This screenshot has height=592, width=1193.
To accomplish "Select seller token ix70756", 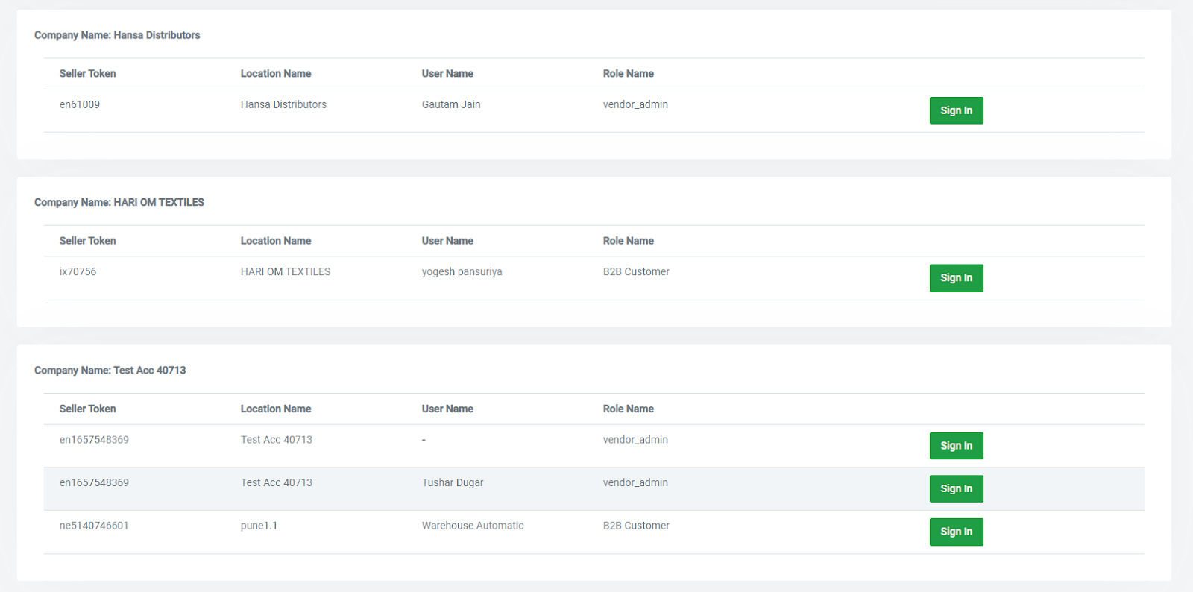I will coord(78,271).
